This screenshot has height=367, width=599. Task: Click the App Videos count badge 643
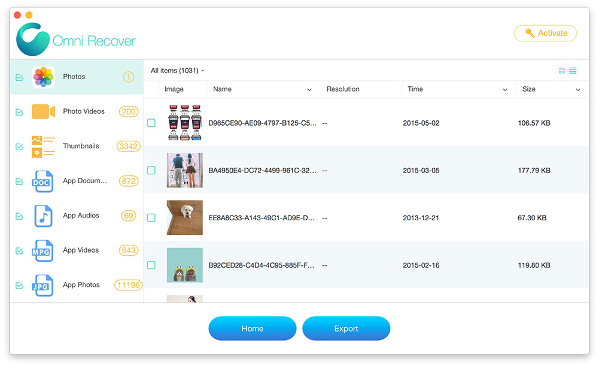point(129,251)
